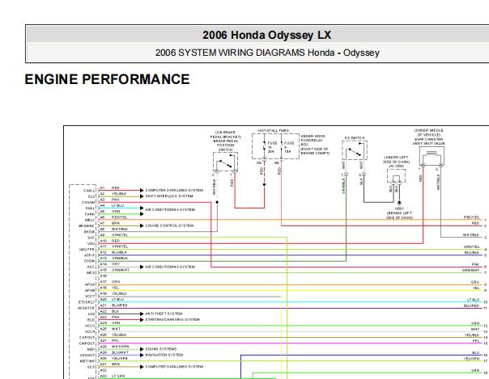This screenshot has height=379, width=489.
Task: Click the D3 switch symbol box
Action: (x=355, y=150)
